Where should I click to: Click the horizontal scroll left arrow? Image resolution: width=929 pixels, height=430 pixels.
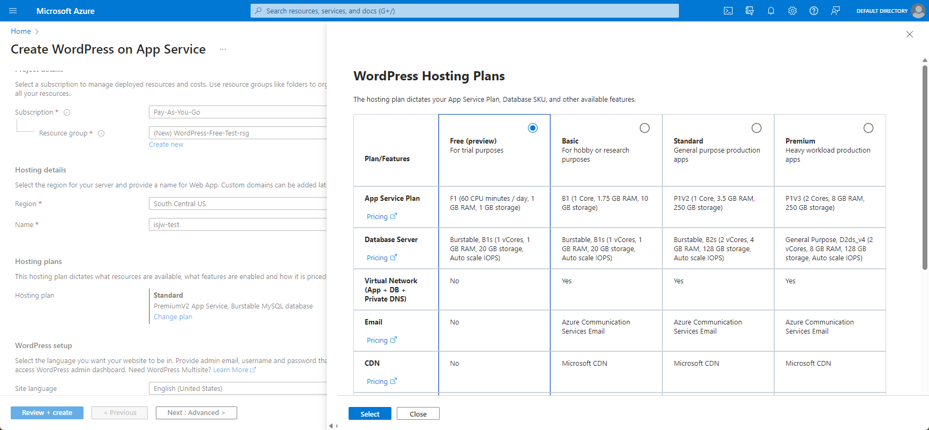coord(331,426)
